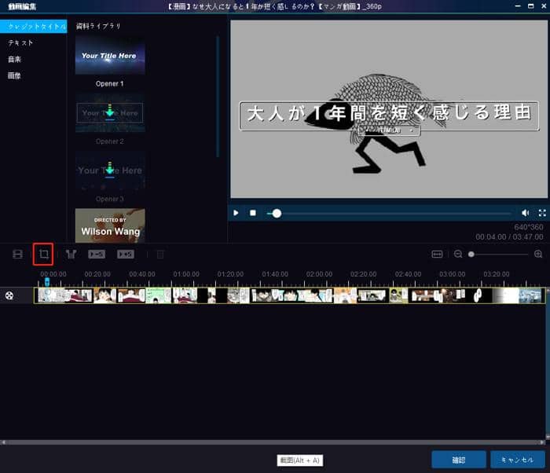Click the Opener 1 label text
Image resolution: width=550 pixels, height=473 pixels.
[x=109, y=84]
